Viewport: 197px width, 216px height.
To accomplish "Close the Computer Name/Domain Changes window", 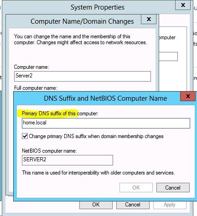I will (x=149, y=19).
